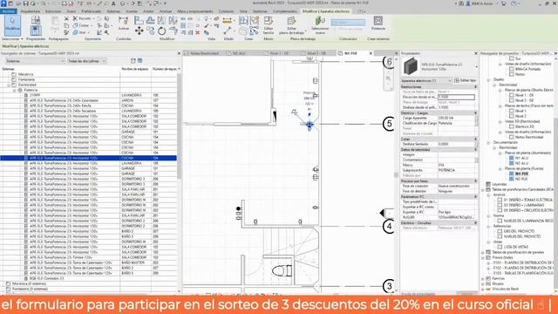Screen dimensions: 558x314
Task: Open the Vista ribbon tab
Action: click(243, 11)
